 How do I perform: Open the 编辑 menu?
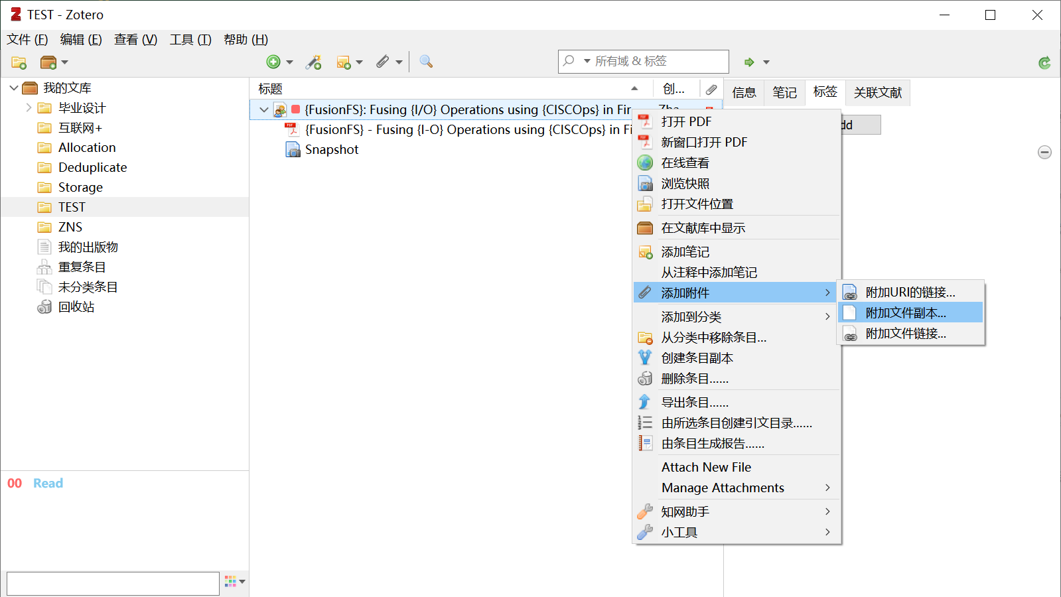click(x=81, y=39)
